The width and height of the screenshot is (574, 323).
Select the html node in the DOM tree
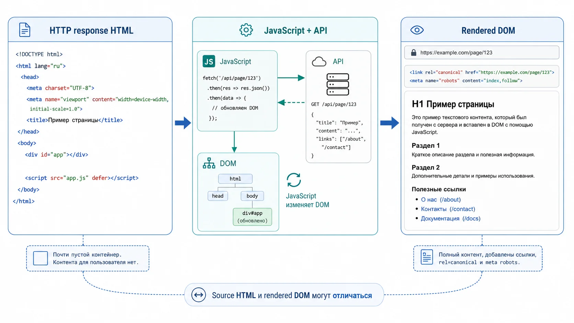point(235,179)
